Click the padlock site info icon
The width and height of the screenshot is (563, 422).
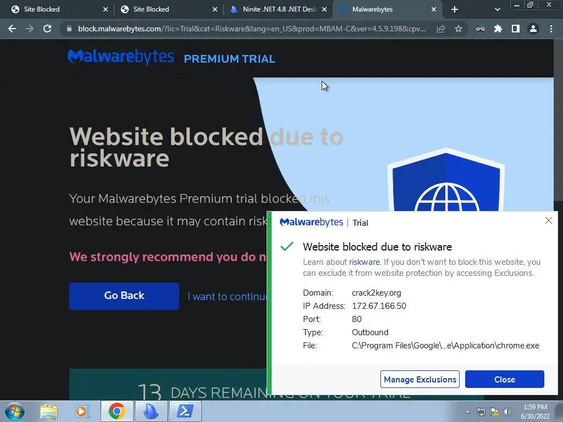69,29
